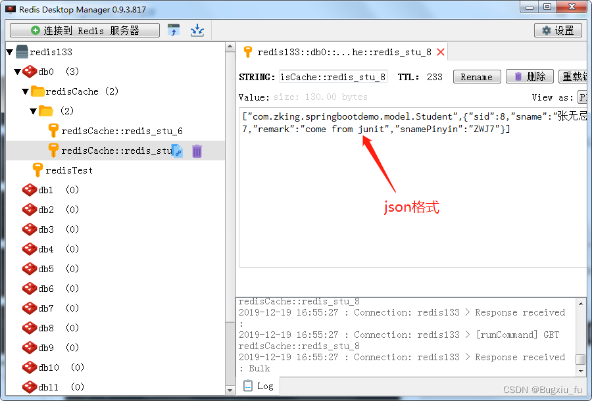Click the Connect to Redis Server button
This screenshot has width=592, height=401.
(85, 30)
